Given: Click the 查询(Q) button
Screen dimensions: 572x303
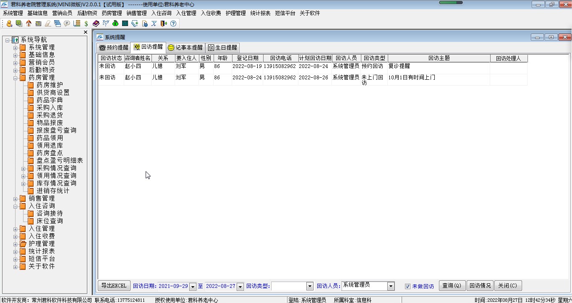Looking at the screenshot, I should pyautogui.click(x=452, y=286).
